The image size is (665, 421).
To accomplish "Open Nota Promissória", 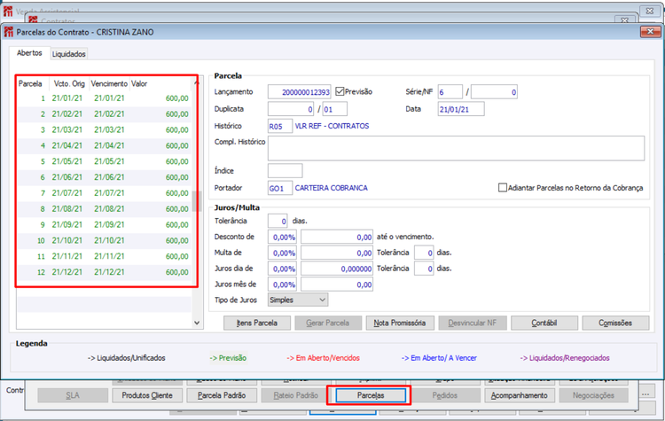I will click(399, 324).
